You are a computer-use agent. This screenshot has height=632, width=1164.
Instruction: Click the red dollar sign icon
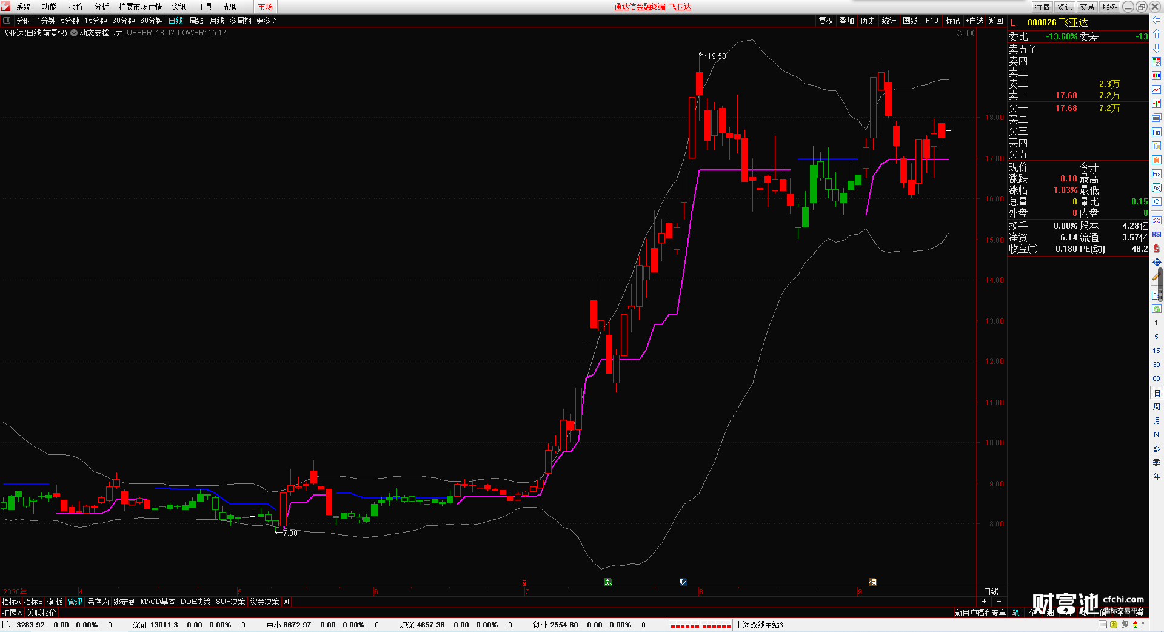[x=1157, y=249]
